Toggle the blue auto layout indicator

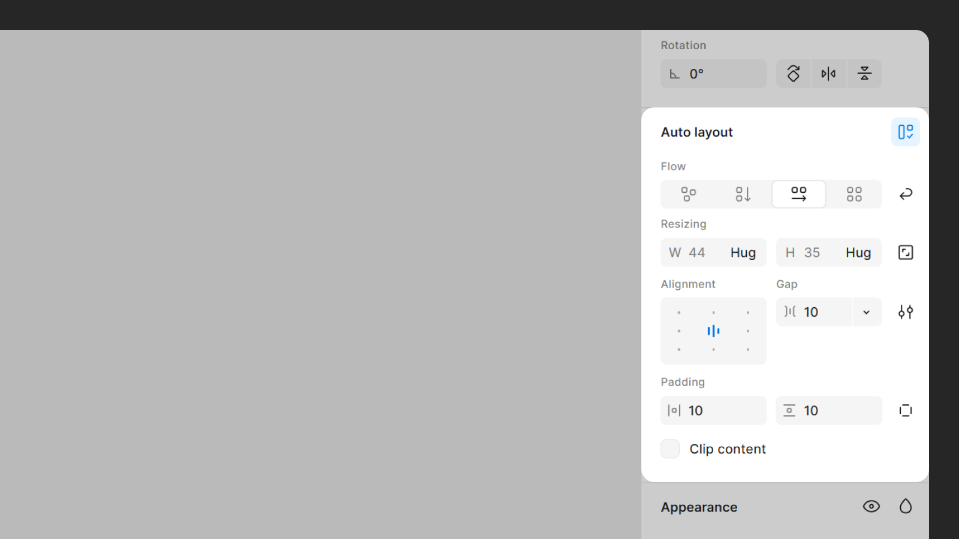point(905,132)
